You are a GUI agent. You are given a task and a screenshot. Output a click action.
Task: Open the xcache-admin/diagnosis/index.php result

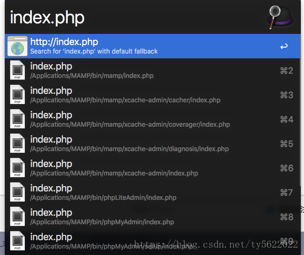point(153,144)
